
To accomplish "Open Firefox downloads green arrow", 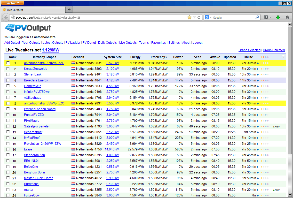I will (278, 18).
